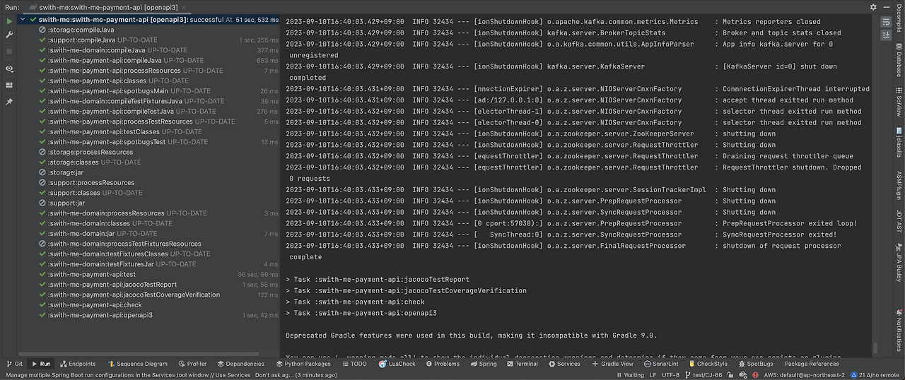Open the Package References tool window
905x380 pixels.
812,364
